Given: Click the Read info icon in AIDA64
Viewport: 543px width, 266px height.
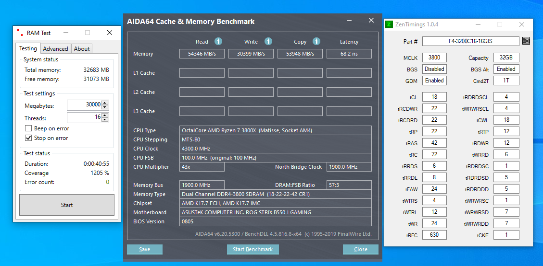Looking at the screenshot, I should coord(218,41).
